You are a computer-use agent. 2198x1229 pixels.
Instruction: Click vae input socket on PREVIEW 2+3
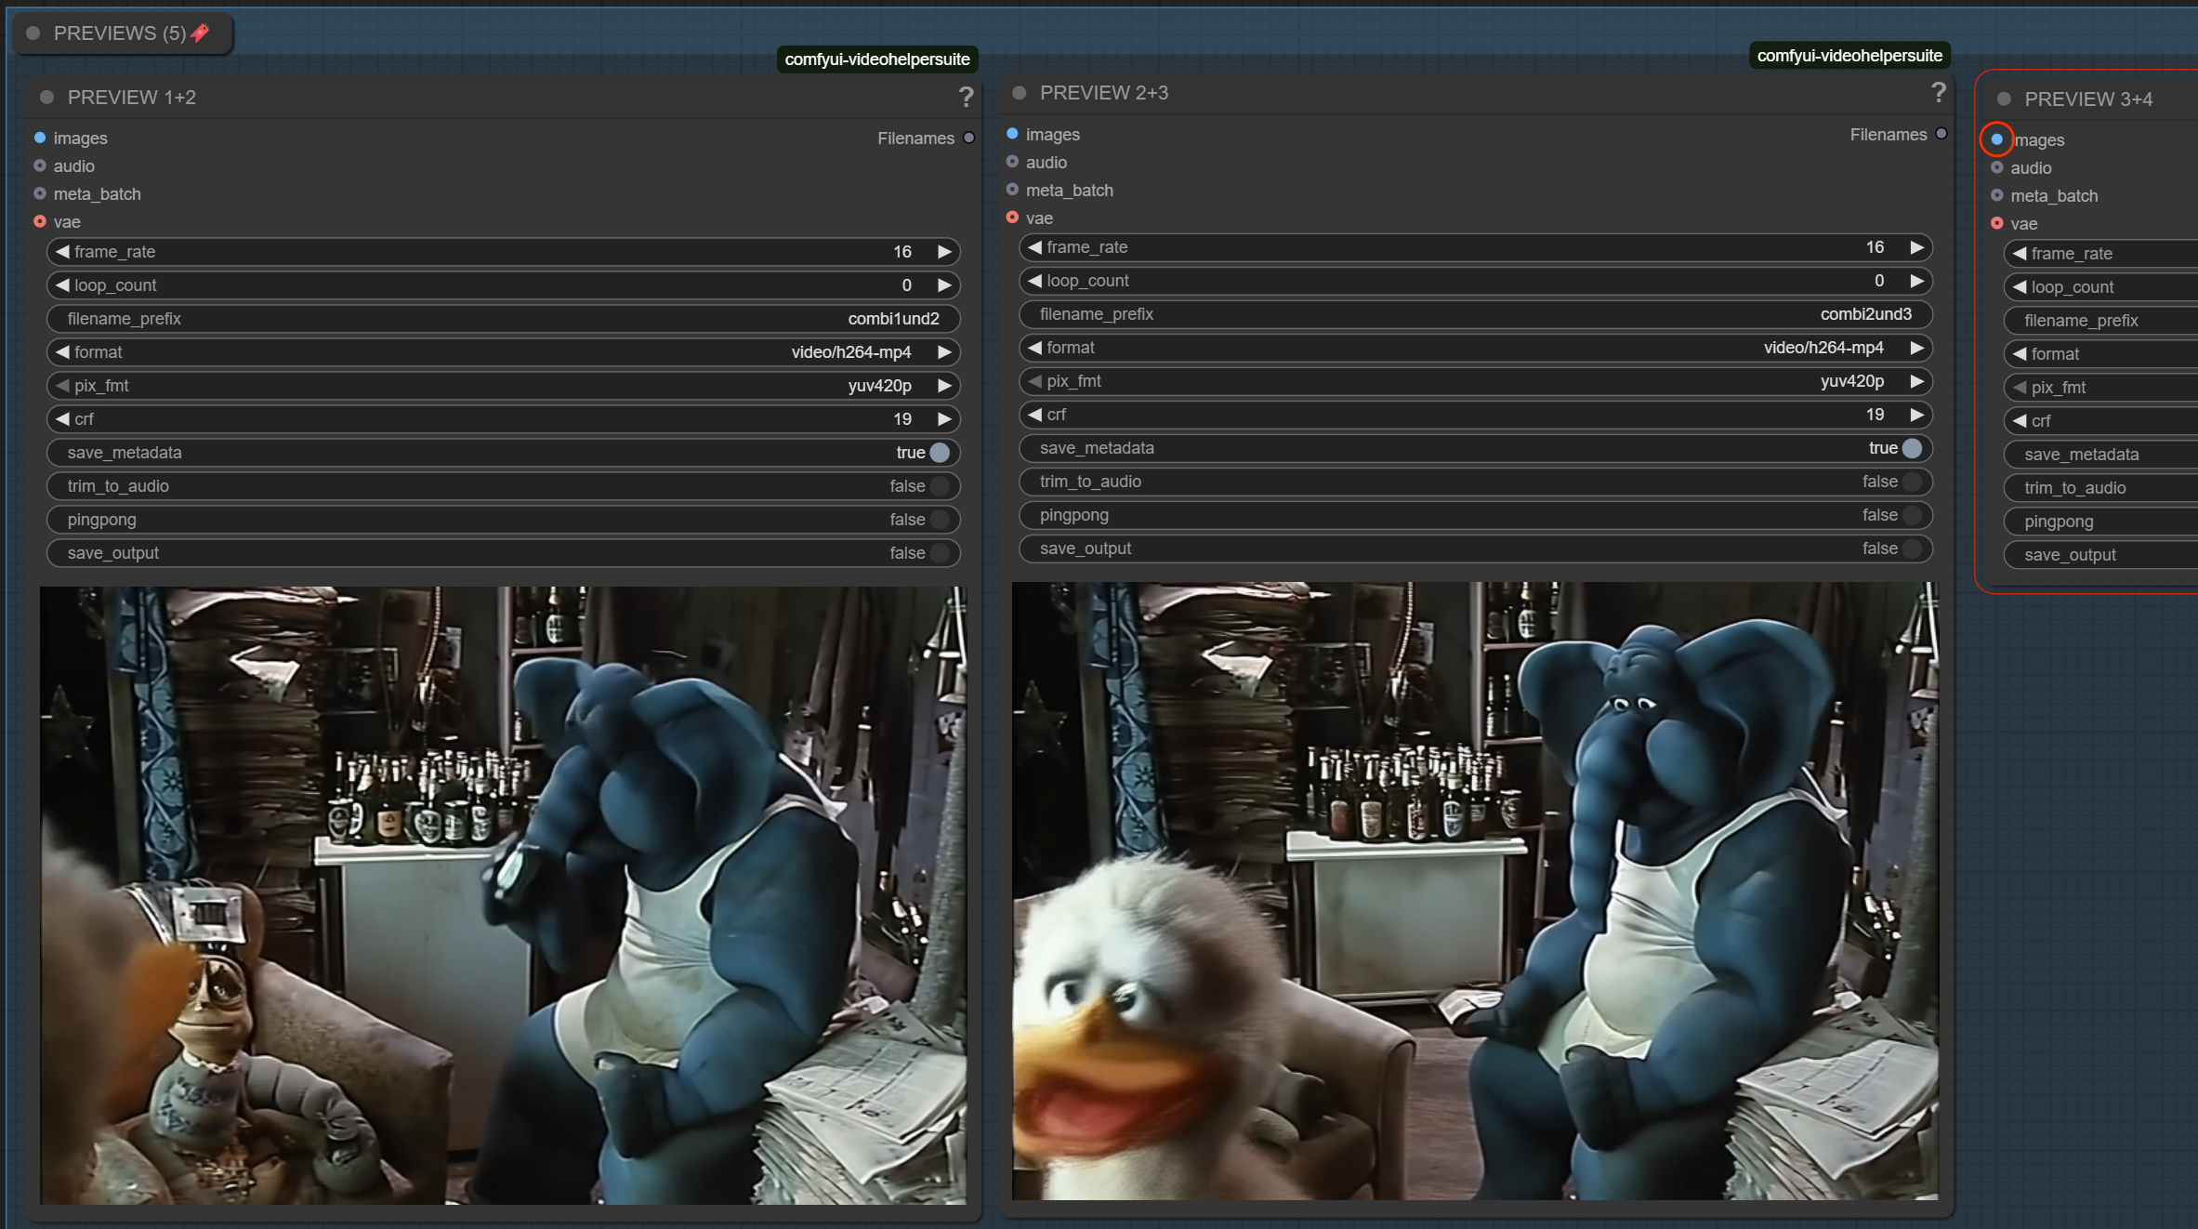pos(1012,218)
